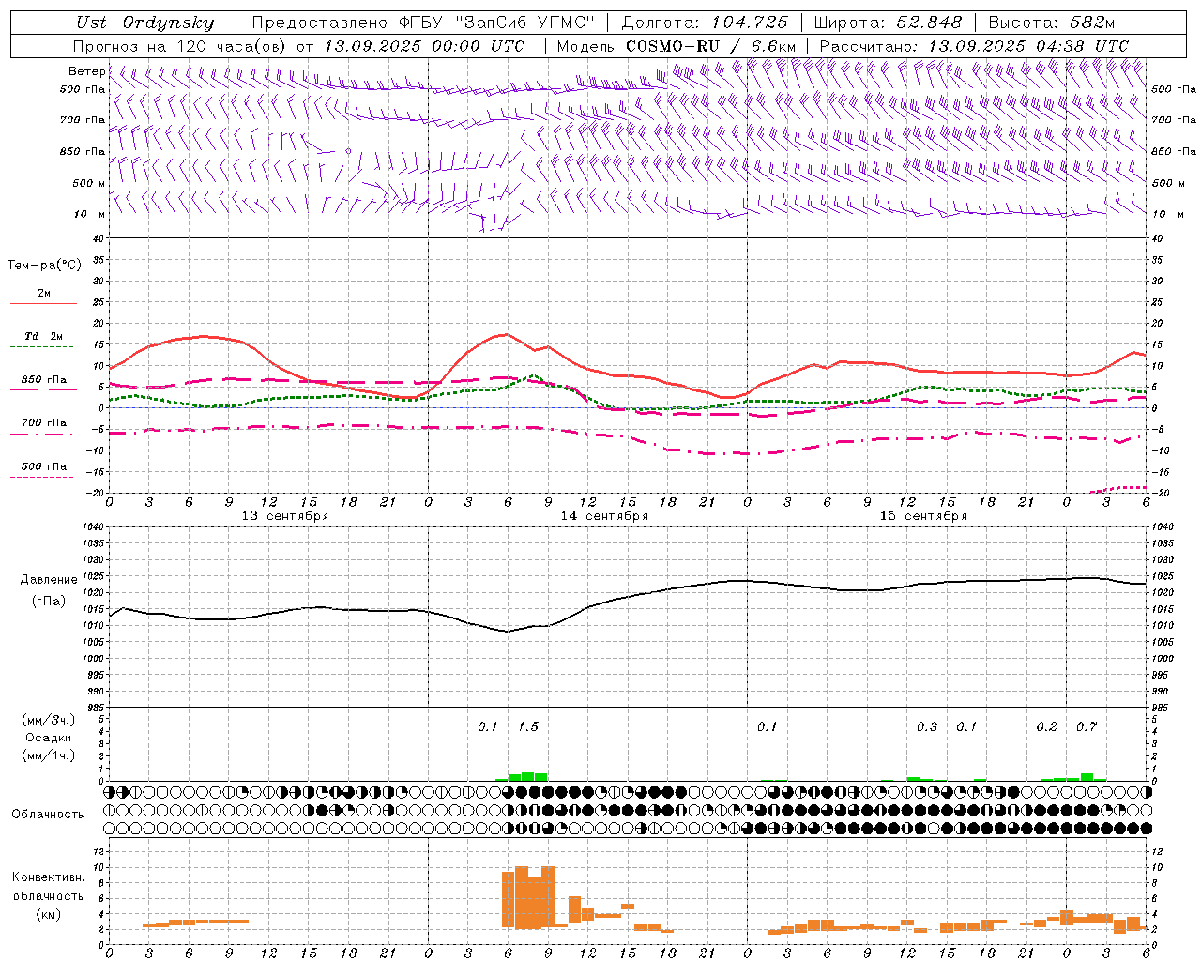Click the Ветер panel label
Viewport: 1201px width, 961px height.
pyautogui.click(x=86, y=71)
